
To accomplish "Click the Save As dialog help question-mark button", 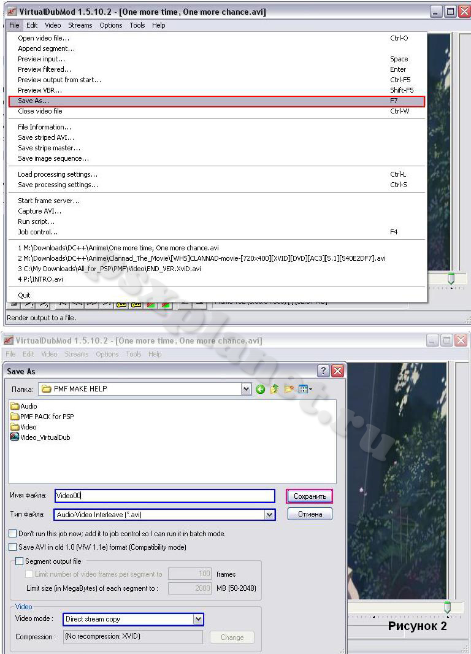I will click(x=323, y=371).
